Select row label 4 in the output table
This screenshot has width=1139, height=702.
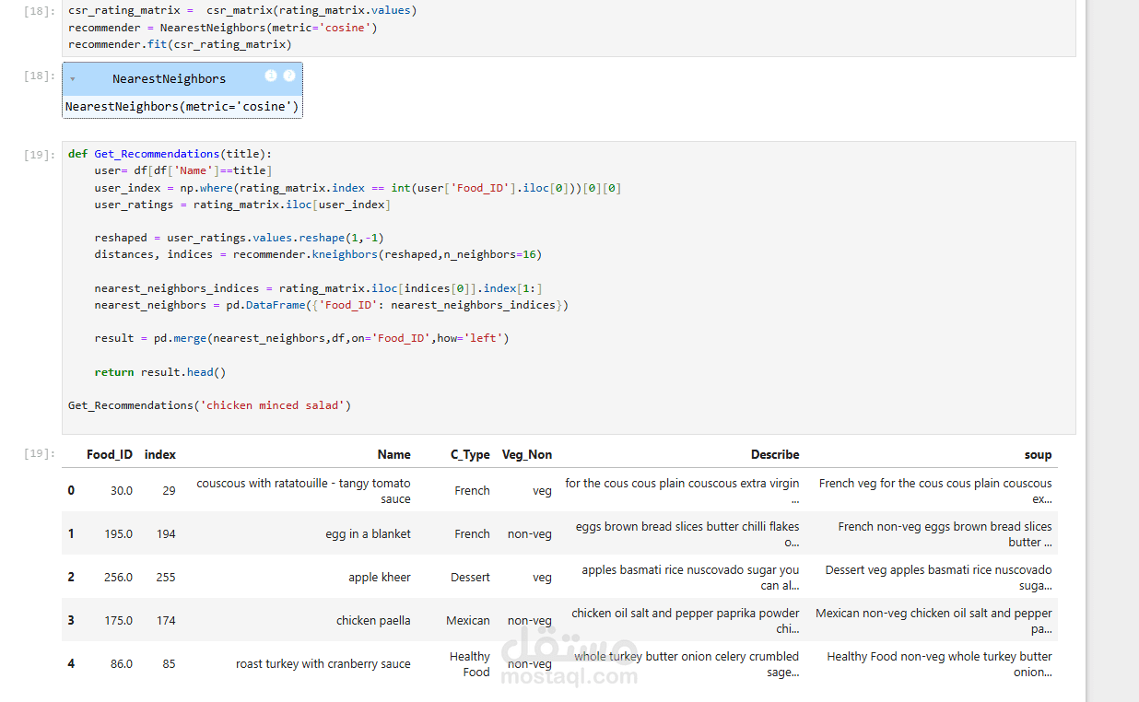tap(71, 663)
